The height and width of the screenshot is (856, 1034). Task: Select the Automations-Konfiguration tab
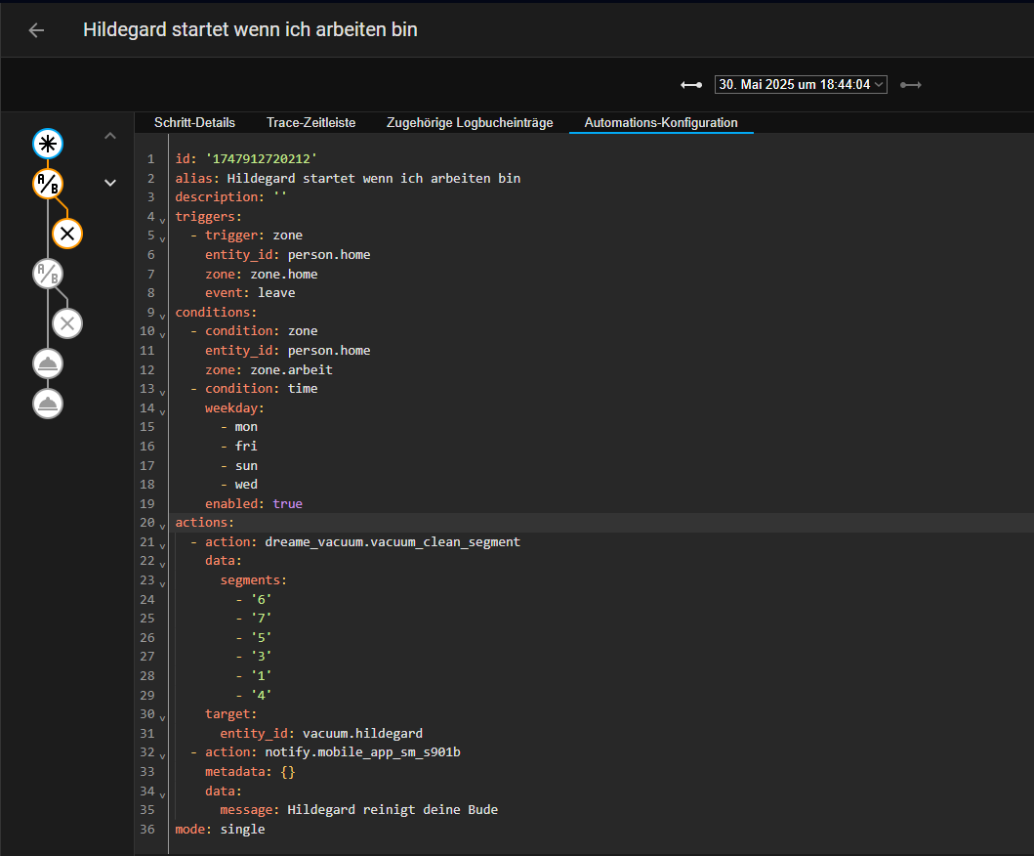[661, 123]
